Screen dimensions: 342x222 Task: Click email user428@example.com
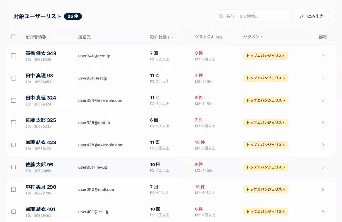click(101, 145)
